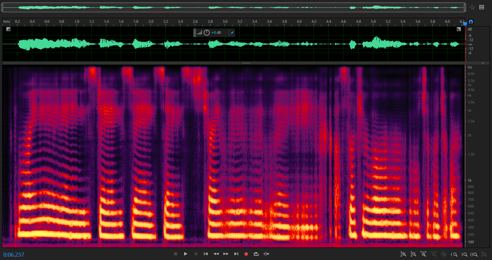Click the Stop transport button
This screenshot has width=492, height=260.
coord(175,254)
